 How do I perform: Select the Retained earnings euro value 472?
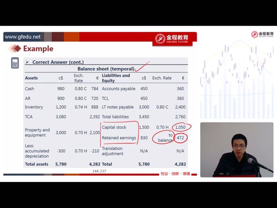coord(180,138)
